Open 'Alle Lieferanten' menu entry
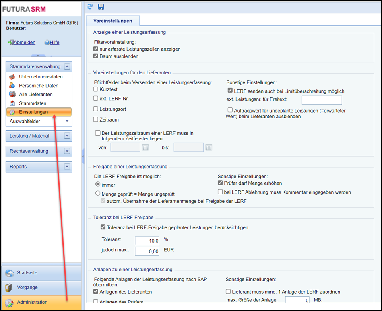This screenshot has width=382, height=311. tap(35, 95)
